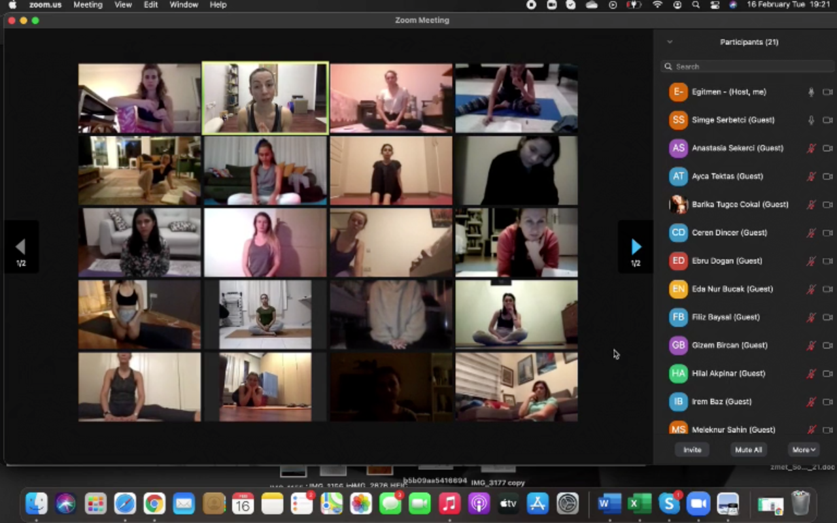The image size is (837, 523).
Task: Click muted mic icon for Anastasia Sekerci
Action: 811,148
